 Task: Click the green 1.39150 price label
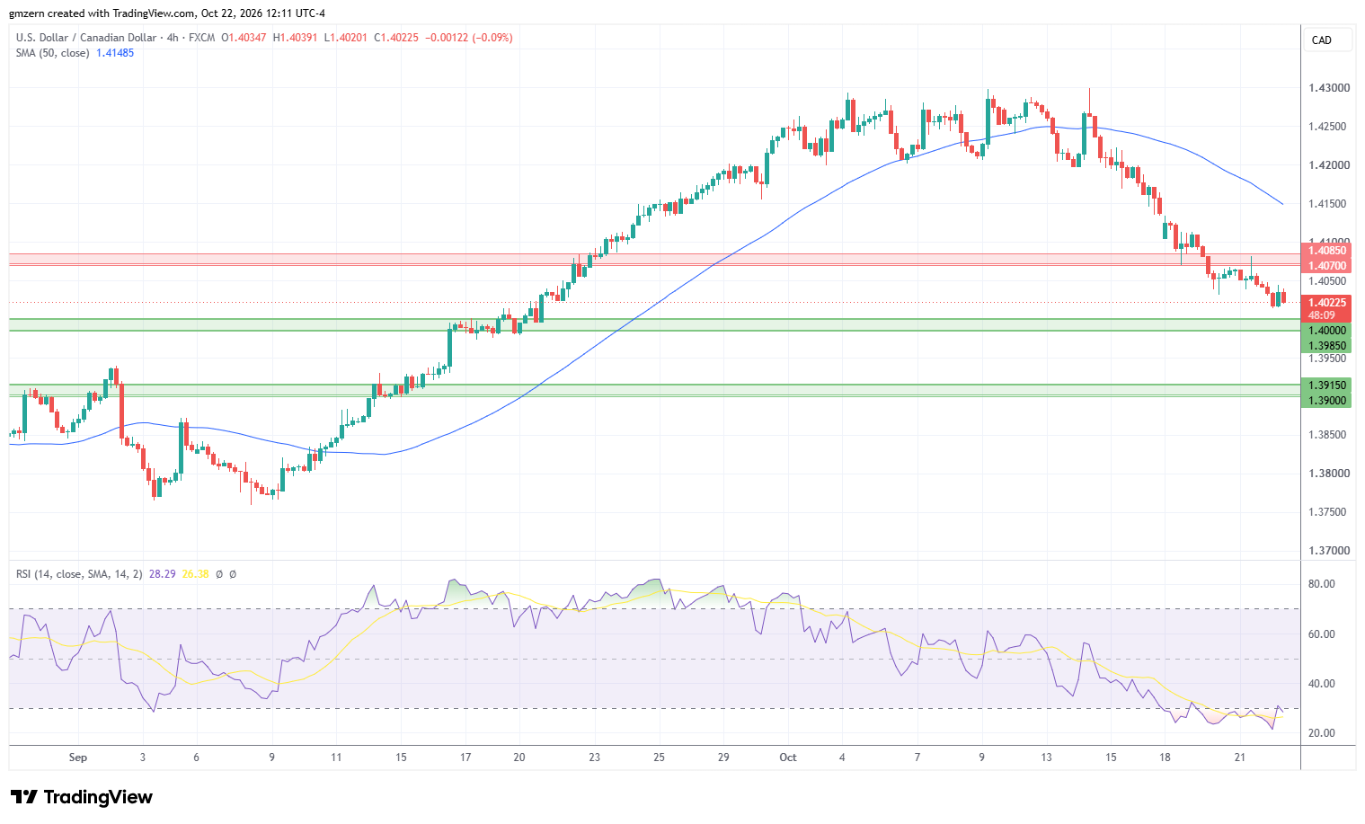(1327, 385)
